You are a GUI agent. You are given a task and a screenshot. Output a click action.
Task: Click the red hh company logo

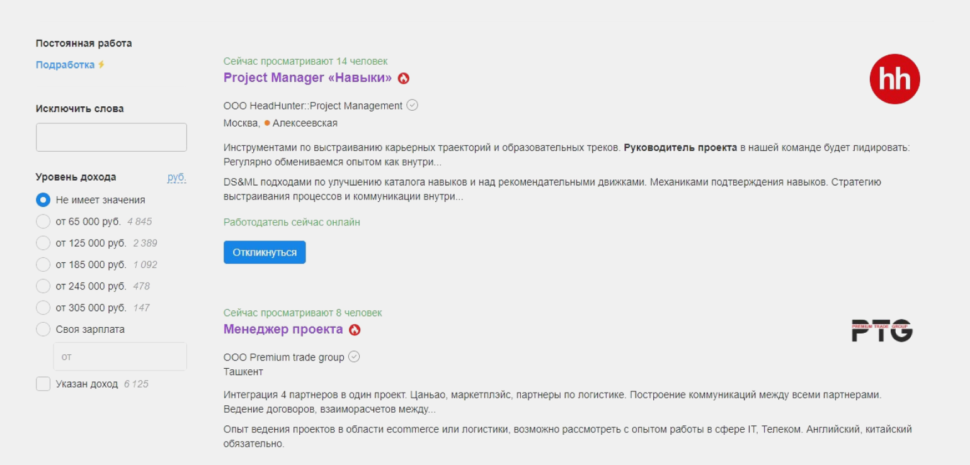pyautogui.click(x=894, y=79)
